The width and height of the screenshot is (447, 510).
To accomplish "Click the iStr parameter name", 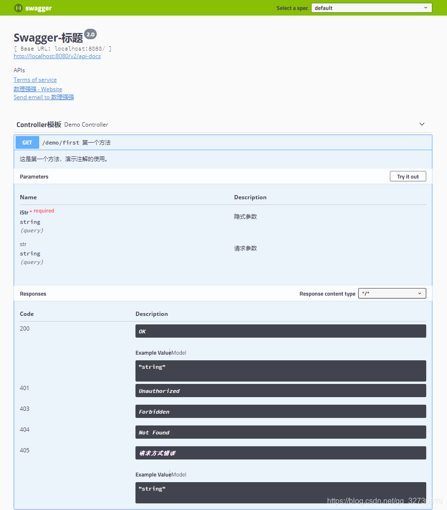I will click(24, 212).
